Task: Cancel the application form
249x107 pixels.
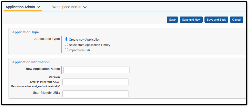Action: click(237, 20)
